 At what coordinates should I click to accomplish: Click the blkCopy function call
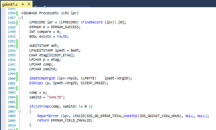point(36,83)
